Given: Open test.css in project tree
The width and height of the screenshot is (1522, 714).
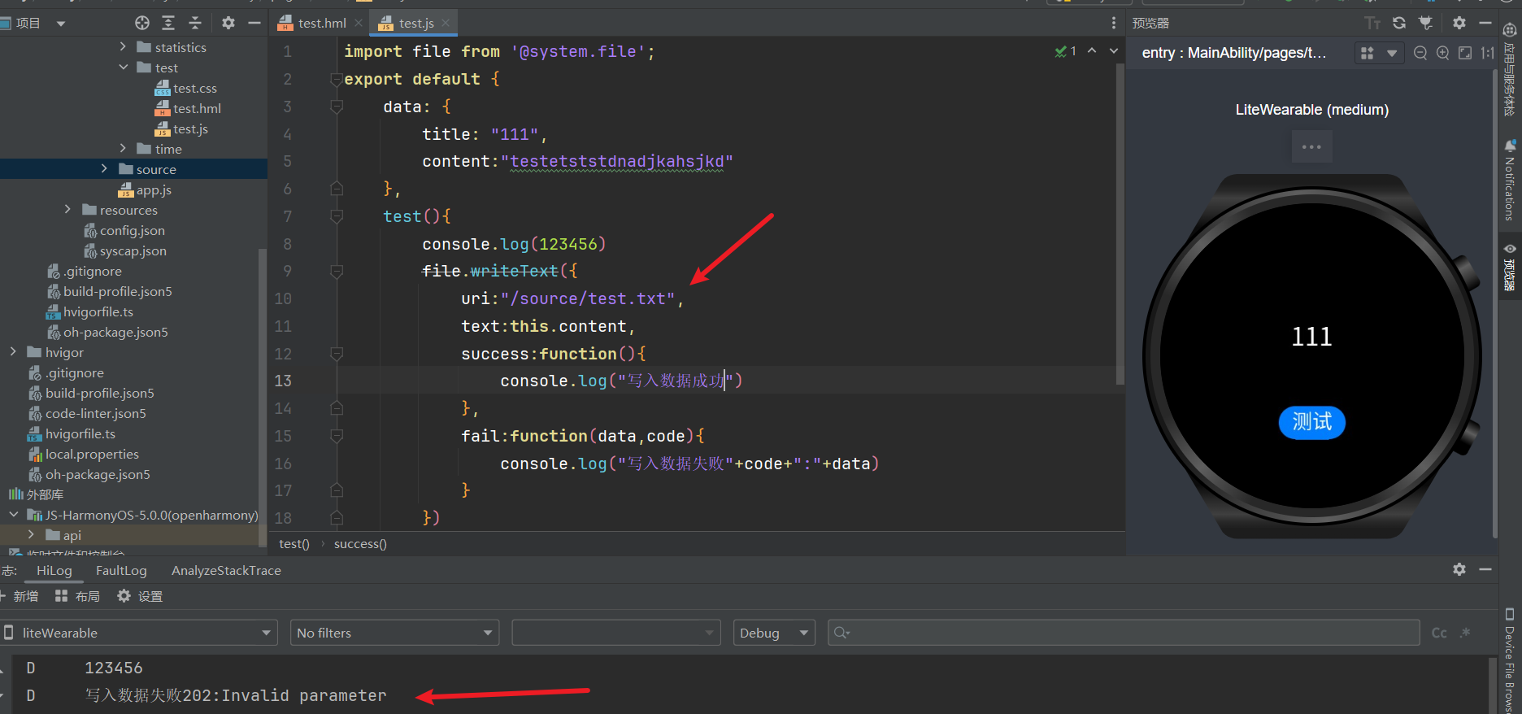Looking at the screenshot, I should (185, 88).
